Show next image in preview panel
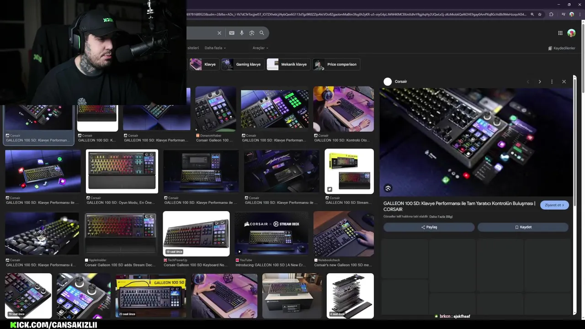585x329 pixels. tap(540, 82)
